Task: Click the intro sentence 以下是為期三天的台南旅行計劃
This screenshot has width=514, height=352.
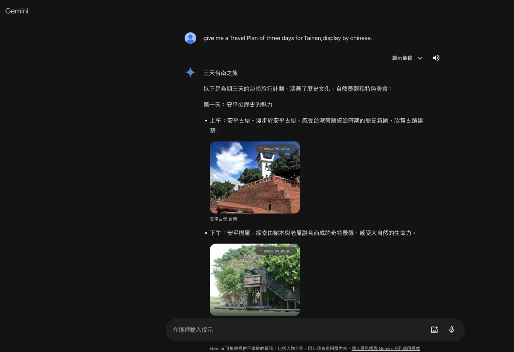Action: tap(298, 89)
